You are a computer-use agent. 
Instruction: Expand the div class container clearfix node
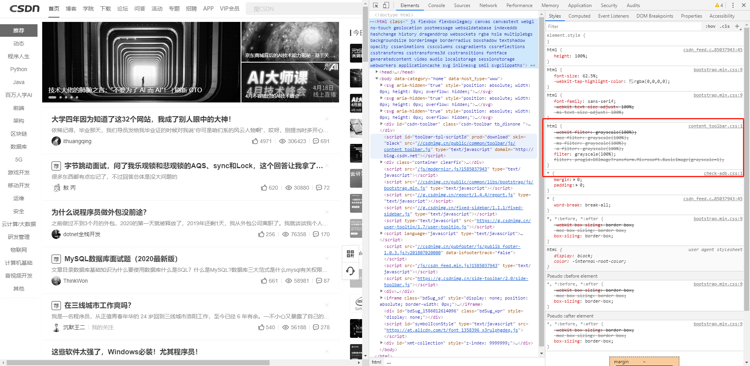tap(382, 162)
